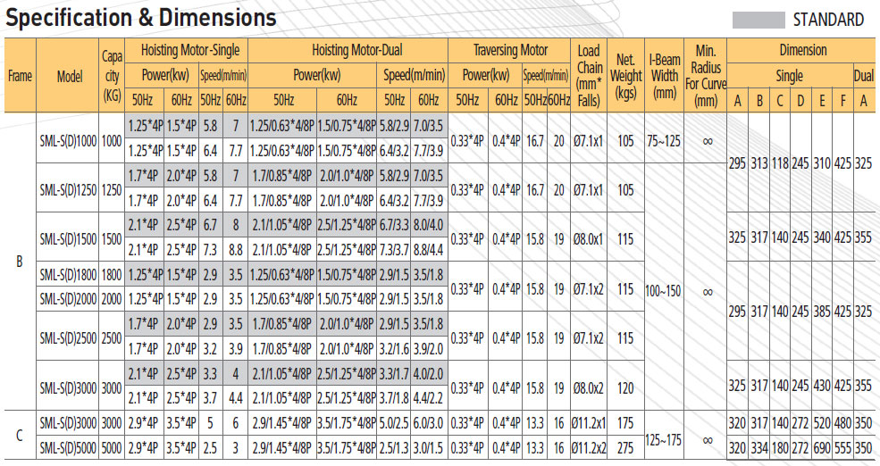Click the Min. Radius For Curve header
880x466 pixels.
pyautogui.click(x=706, y=75)
